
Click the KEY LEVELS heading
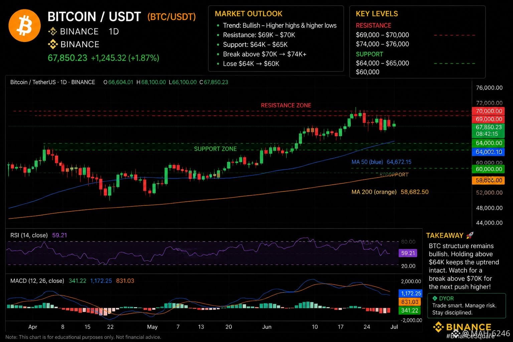377,14
